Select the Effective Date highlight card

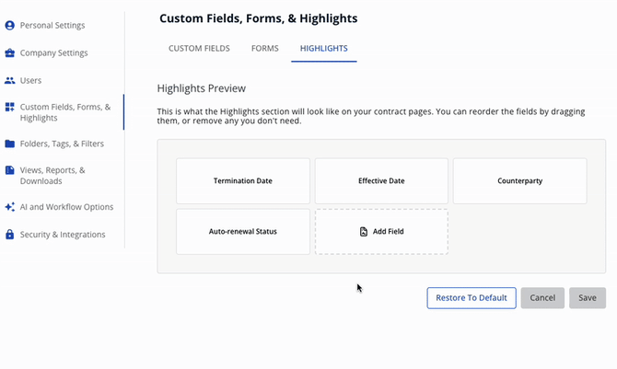[x=381, y=181]
